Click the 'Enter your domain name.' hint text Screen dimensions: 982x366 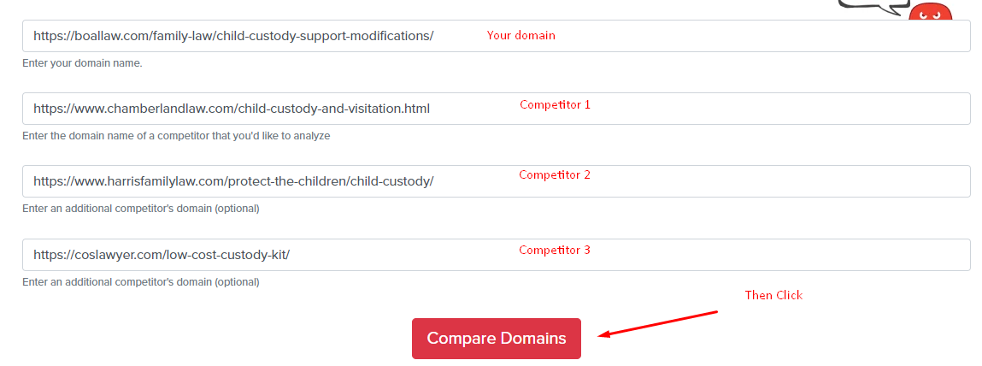click(82, 64)
